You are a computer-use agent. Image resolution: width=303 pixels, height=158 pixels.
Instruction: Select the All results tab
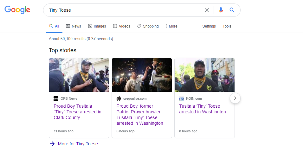coord(54,26)
